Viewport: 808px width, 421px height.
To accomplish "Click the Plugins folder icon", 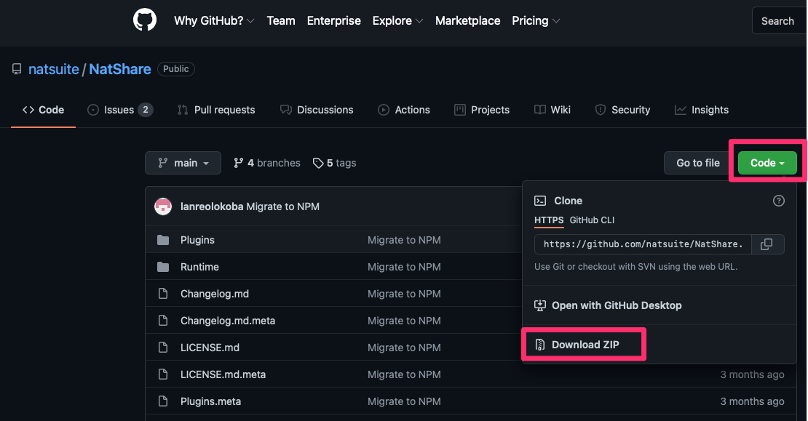I will click(x=163, y=240).
